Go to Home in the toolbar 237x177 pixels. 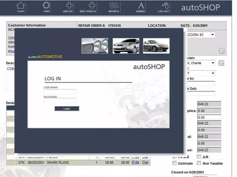pos(21,7)
